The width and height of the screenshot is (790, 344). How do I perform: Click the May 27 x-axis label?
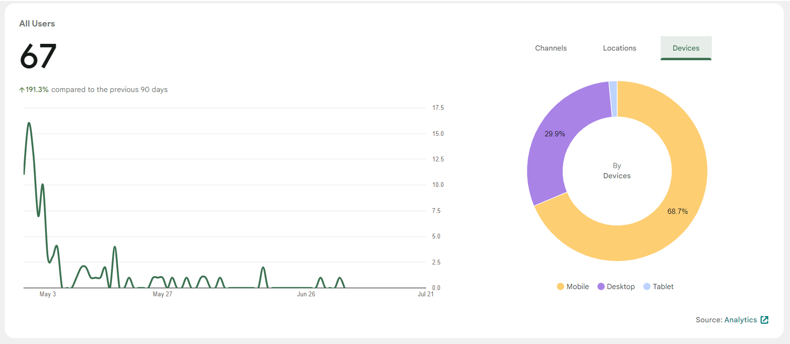point(162,294)
